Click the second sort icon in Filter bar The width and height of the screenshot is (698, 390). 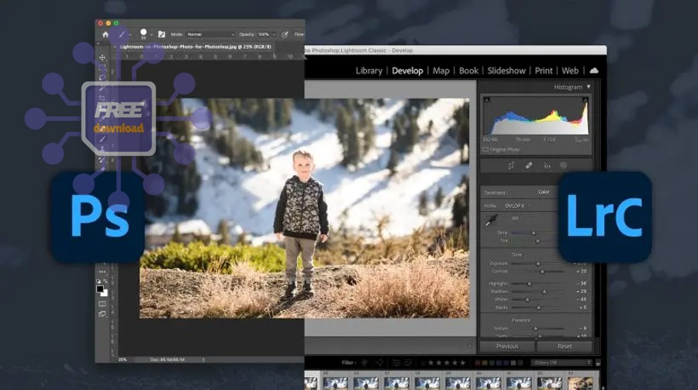(408, 363)
